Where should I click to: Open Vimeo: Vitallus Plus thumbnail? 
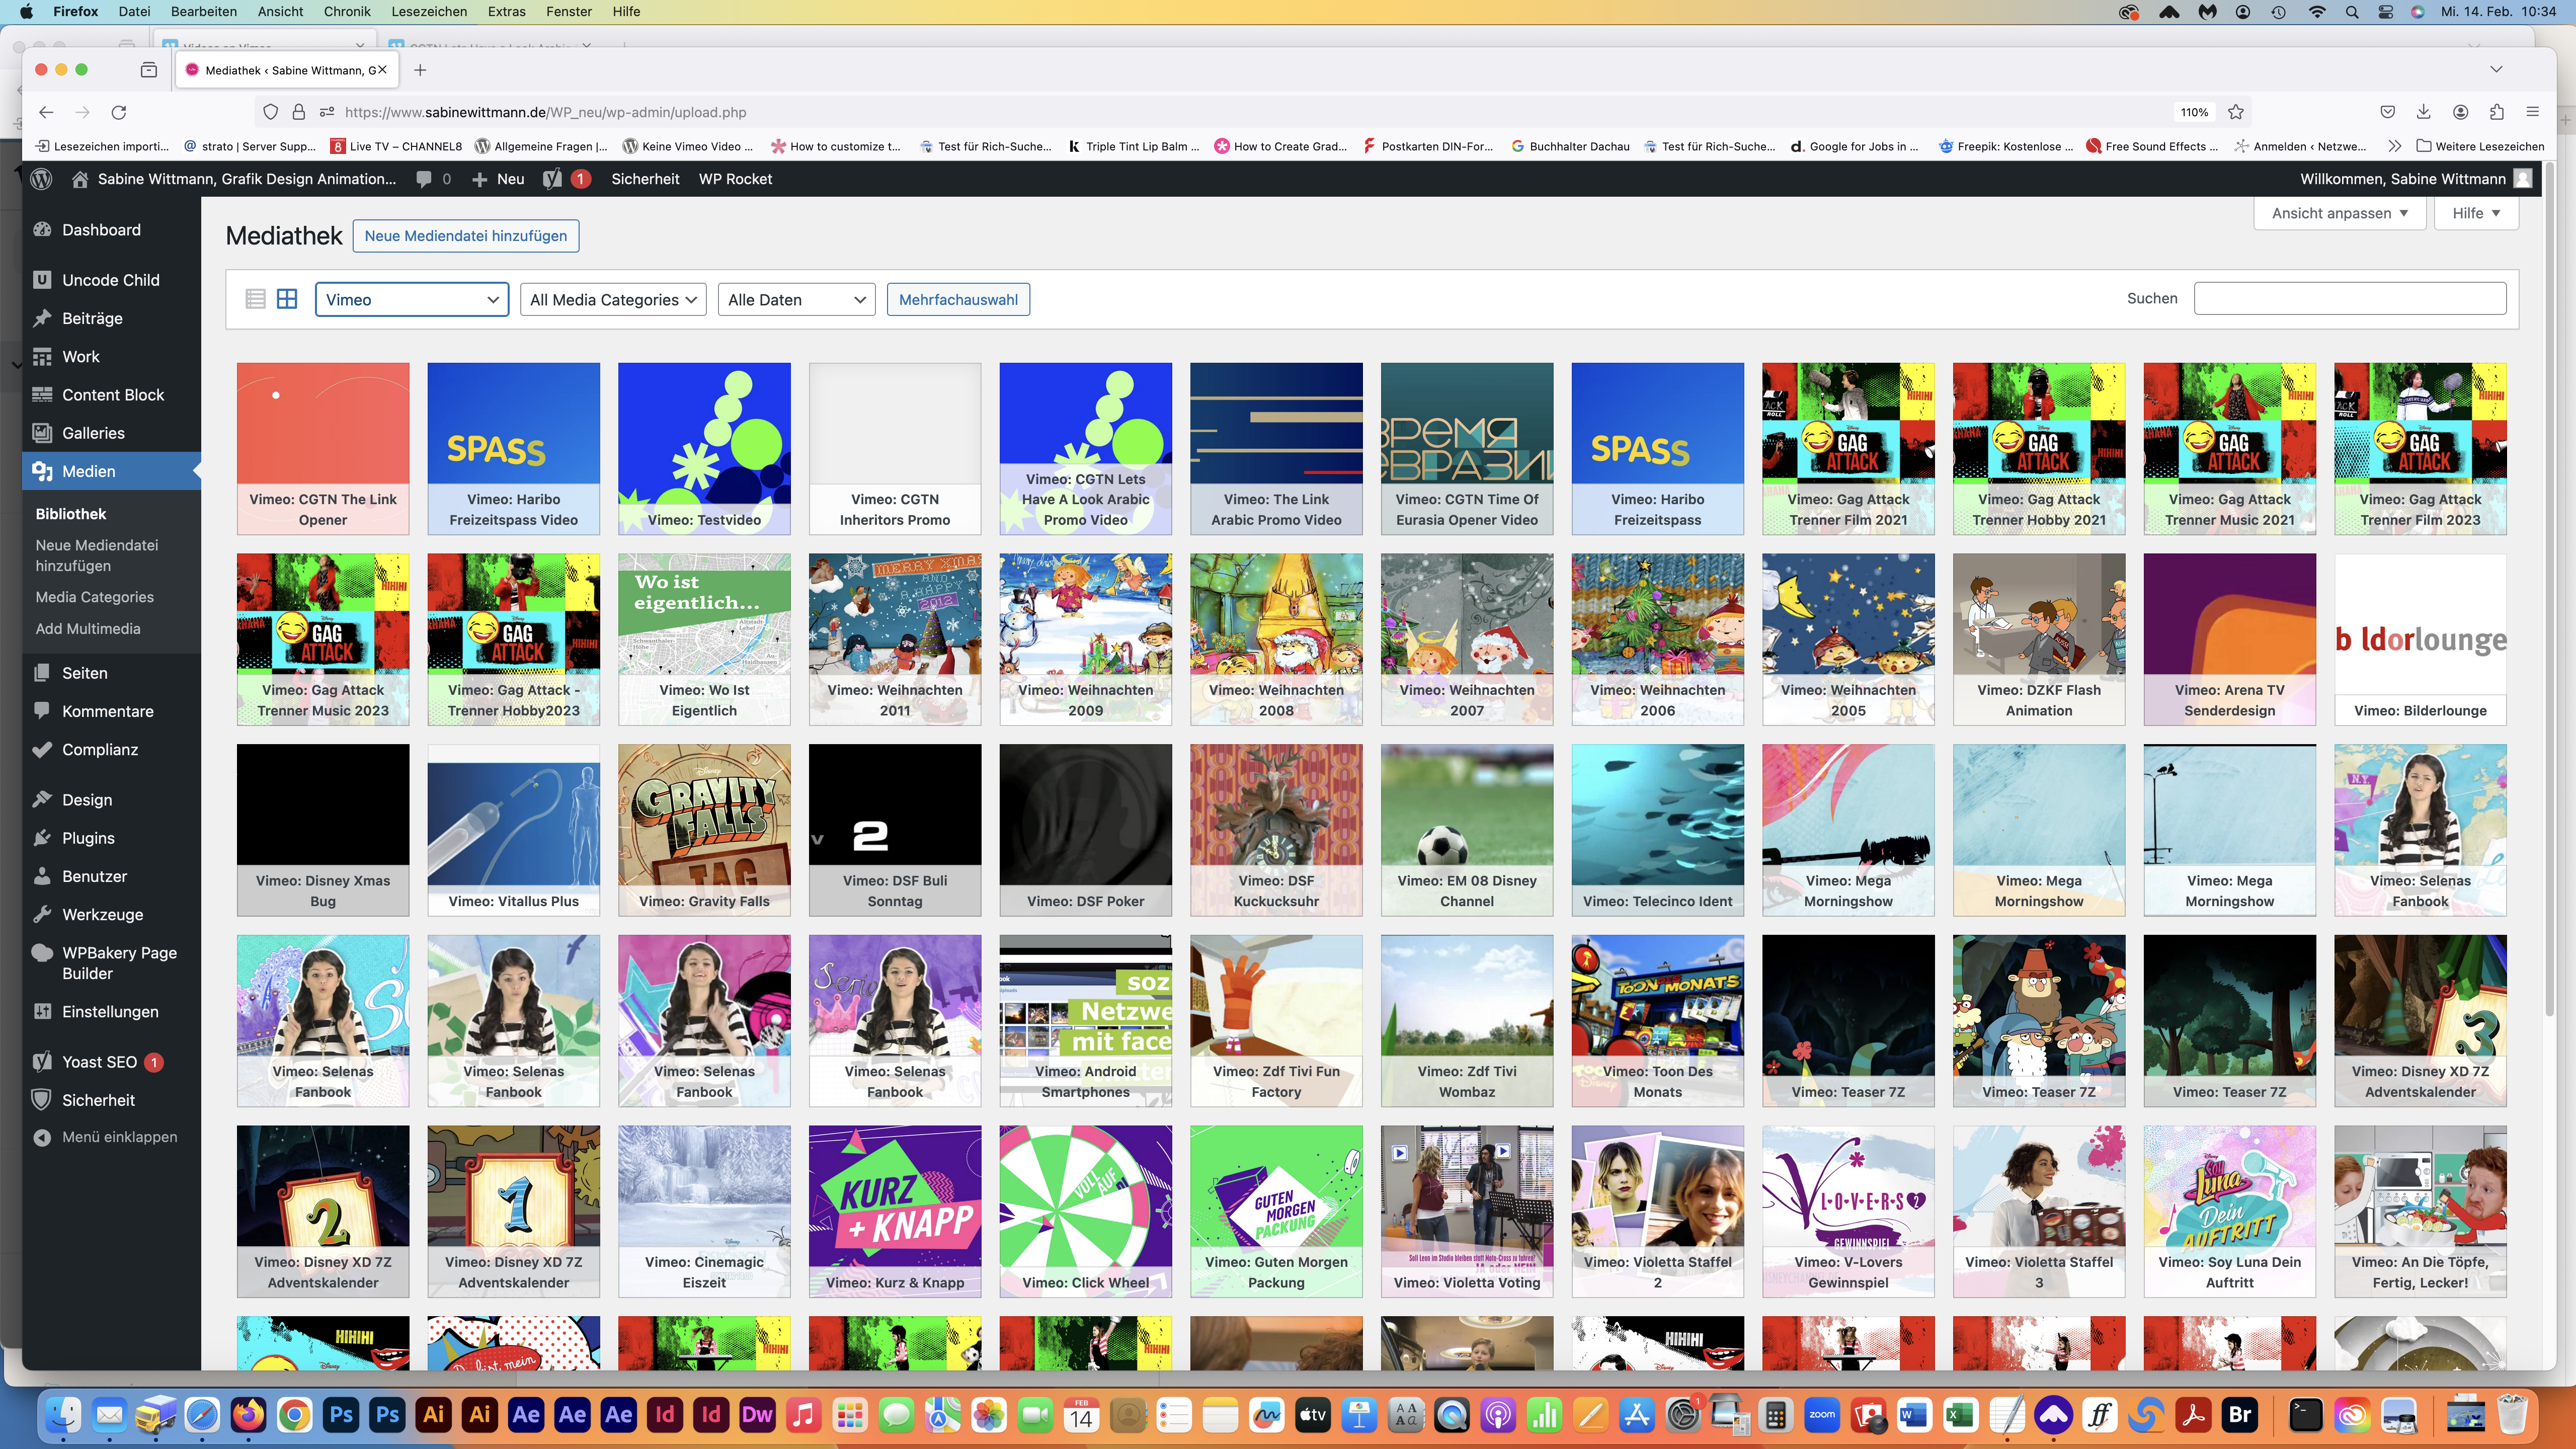coord(513,830)
